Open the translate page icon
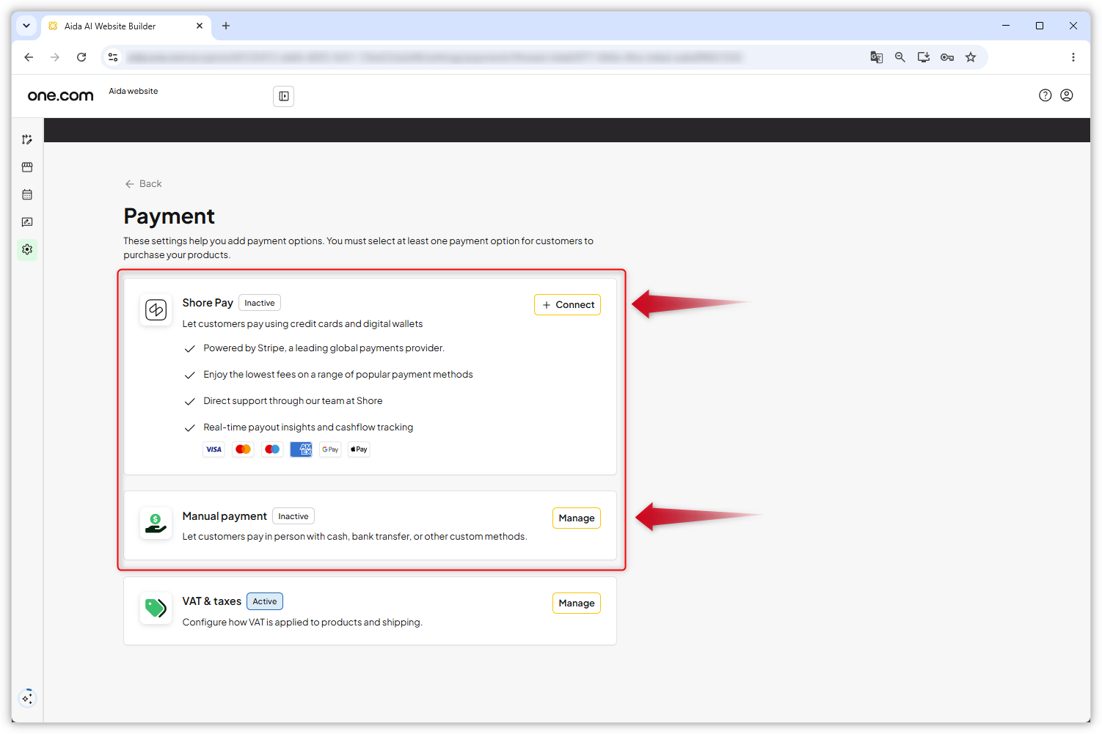Screen dimensions: 1102x734 pos(877,57)
